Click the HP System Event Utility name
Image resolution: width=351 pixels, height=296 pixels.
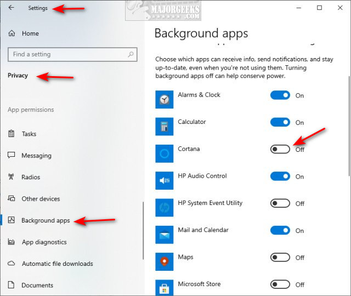pos(210,203)
